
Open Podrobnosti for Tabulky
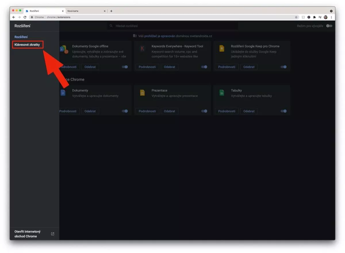pos(227,111)
